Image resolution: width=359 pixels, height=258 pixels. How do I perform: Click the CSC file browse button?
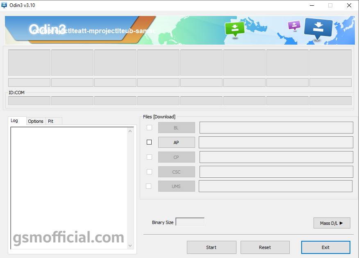(177, 172)
